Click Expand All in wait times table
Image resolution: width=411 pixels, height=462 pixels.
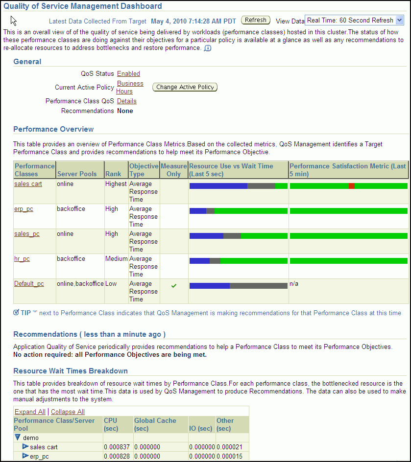(x=30, y=412)
